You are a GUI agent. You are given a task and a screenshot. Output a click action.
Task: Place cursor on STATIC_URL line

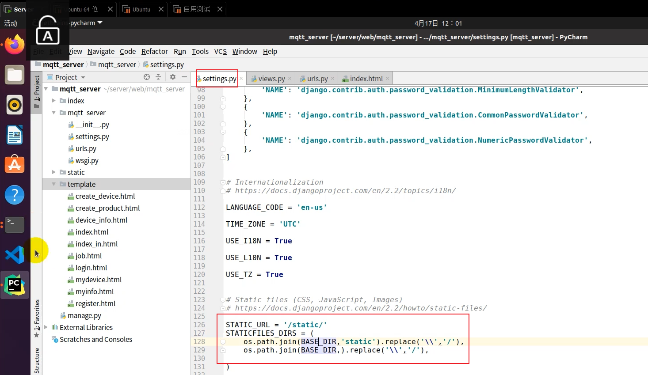pos(276,325)
